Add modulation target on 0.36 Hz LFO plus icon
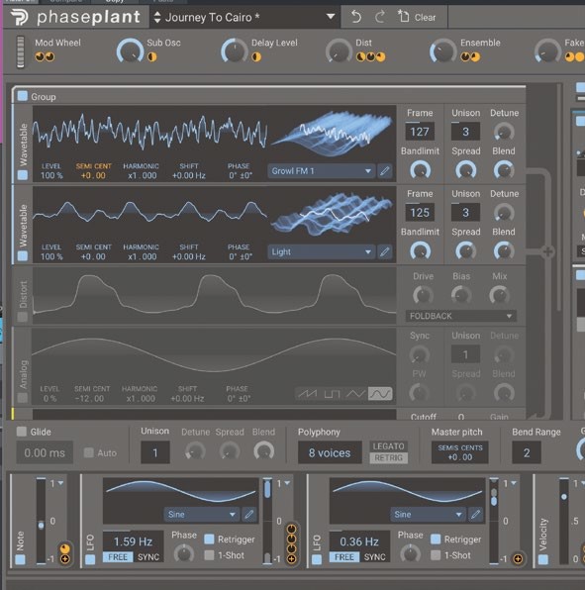The height and width of the screenshot is (590, 585). click(518, 558)
